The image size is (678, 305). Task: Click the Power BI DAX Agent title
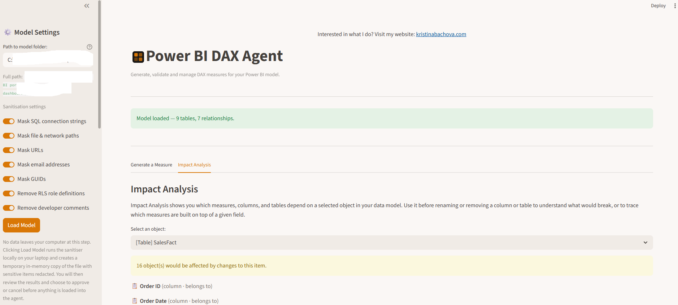pos(214,56)
